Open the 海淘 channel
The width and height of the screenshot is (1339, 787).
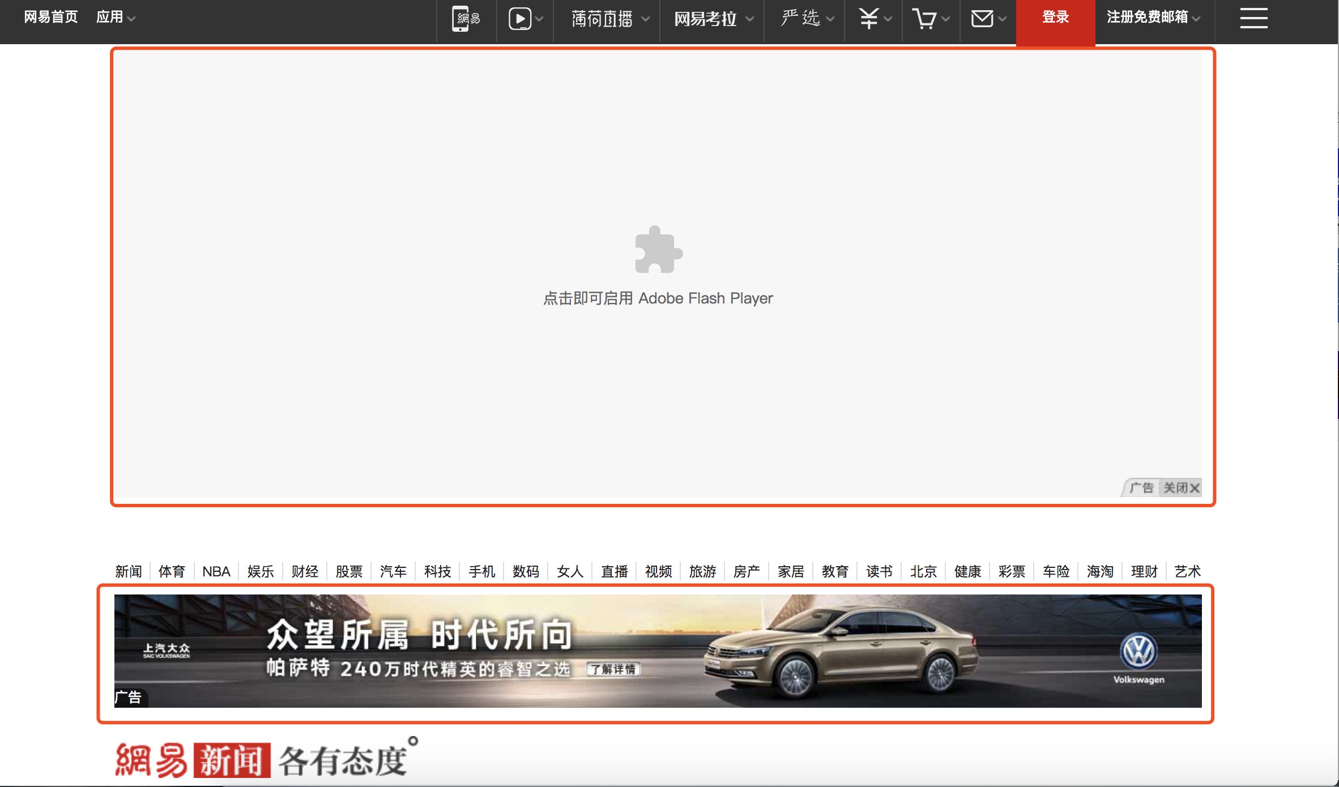point(1100,571)
